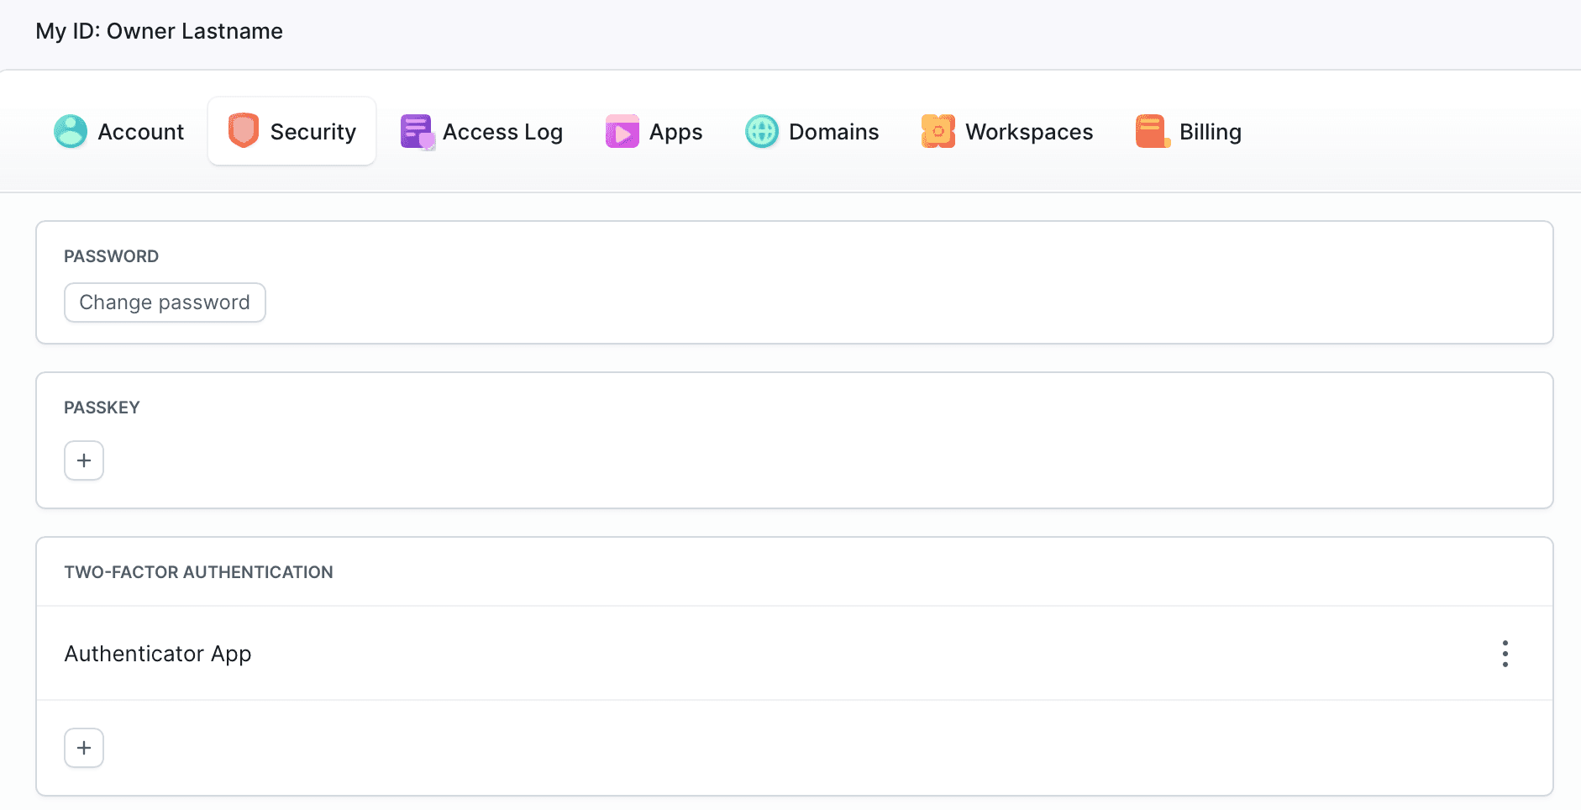Add another two-factor authentication method
Screen dimensions: 1581x810
pyautogui.click(x=84, y=747)
